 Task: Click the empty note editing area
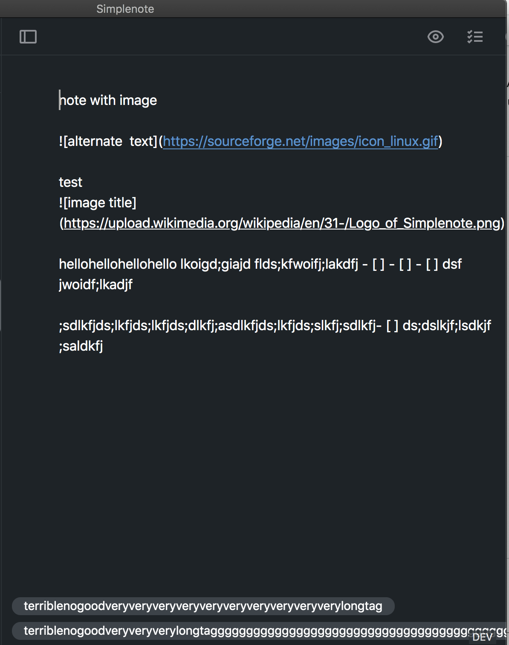pos(256,448)
